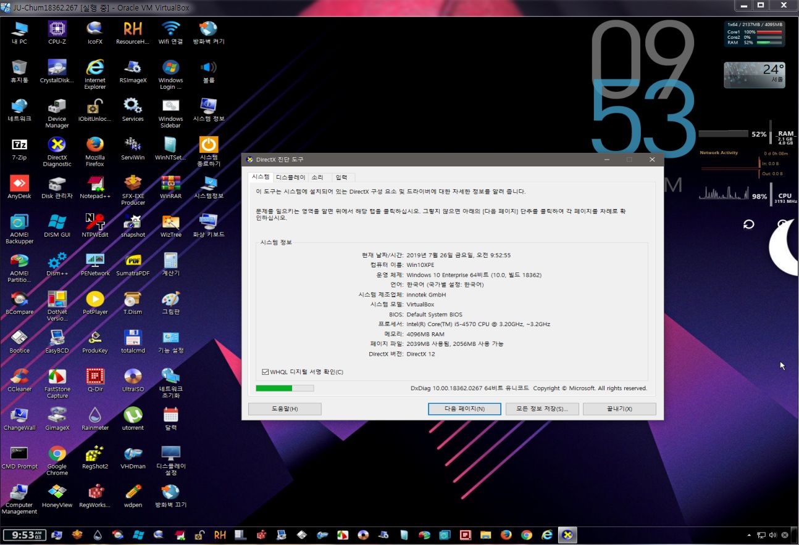799x545 pixels.
Task: Open wdpen desktop icon
Action: point(133,496)
